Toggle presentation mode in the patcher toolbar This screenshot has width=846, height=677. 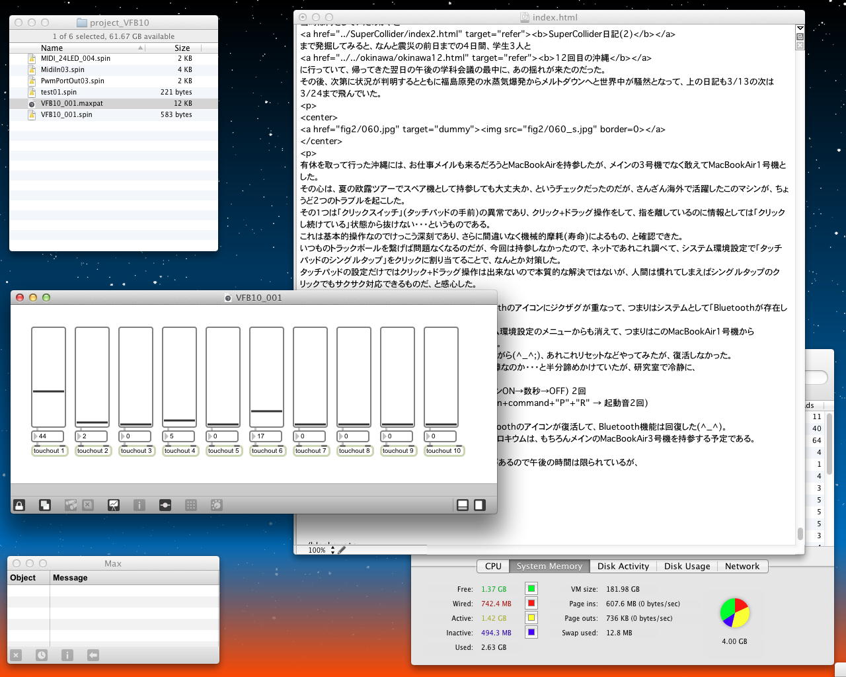pyautogui.click(x=114, y=505)
